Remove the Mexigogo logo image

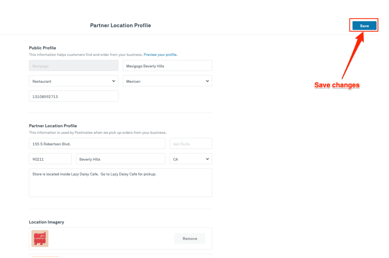tap(190, 239)
